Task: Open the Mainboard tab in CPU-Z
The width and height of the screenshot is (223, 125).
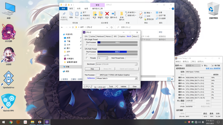Action: [100, 36]
